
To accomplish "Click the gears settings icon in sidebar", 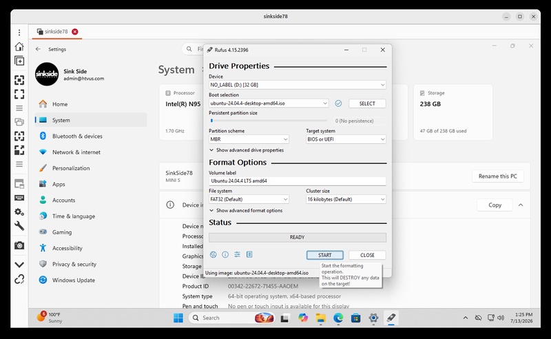I will coord(19,212).
